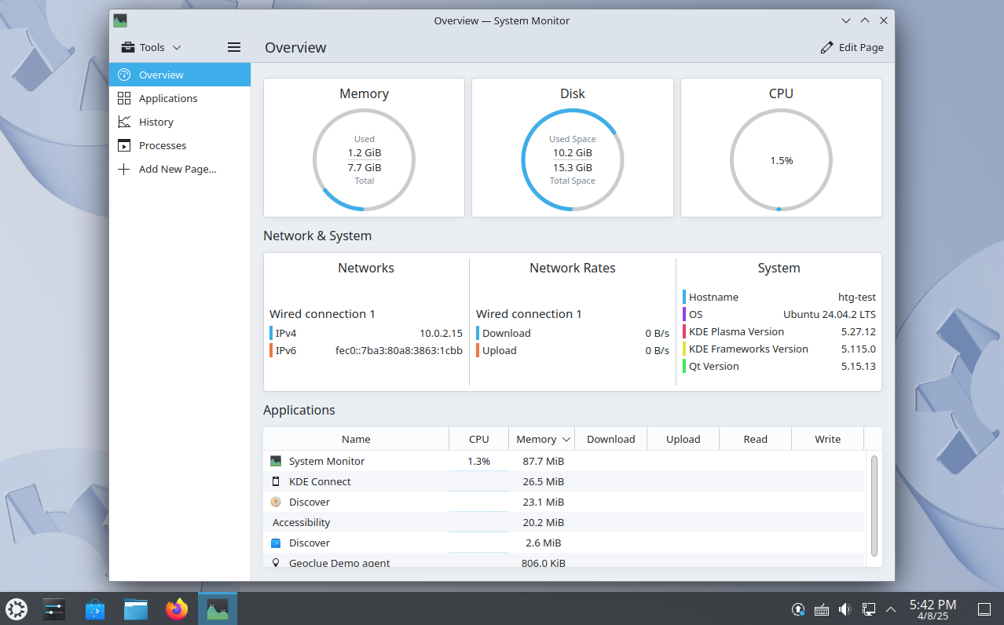Select the Overview gauge icon in sidebar

(x=125, y=75)
